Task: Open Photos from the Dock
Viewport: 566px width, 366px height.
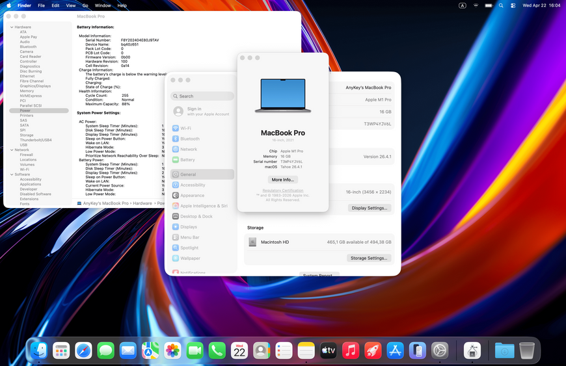Action: pos(172,350)
